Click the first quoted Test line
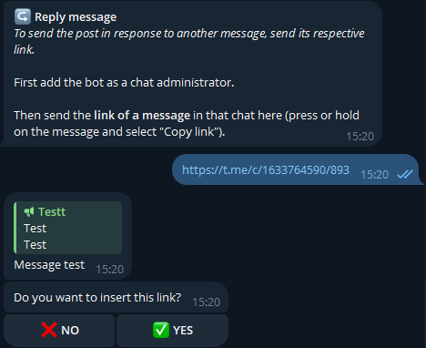The image size is (426, 348). click(x=35, y=229)
